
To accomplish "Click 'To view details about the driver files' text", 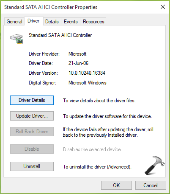I will [x=99, y=101].
